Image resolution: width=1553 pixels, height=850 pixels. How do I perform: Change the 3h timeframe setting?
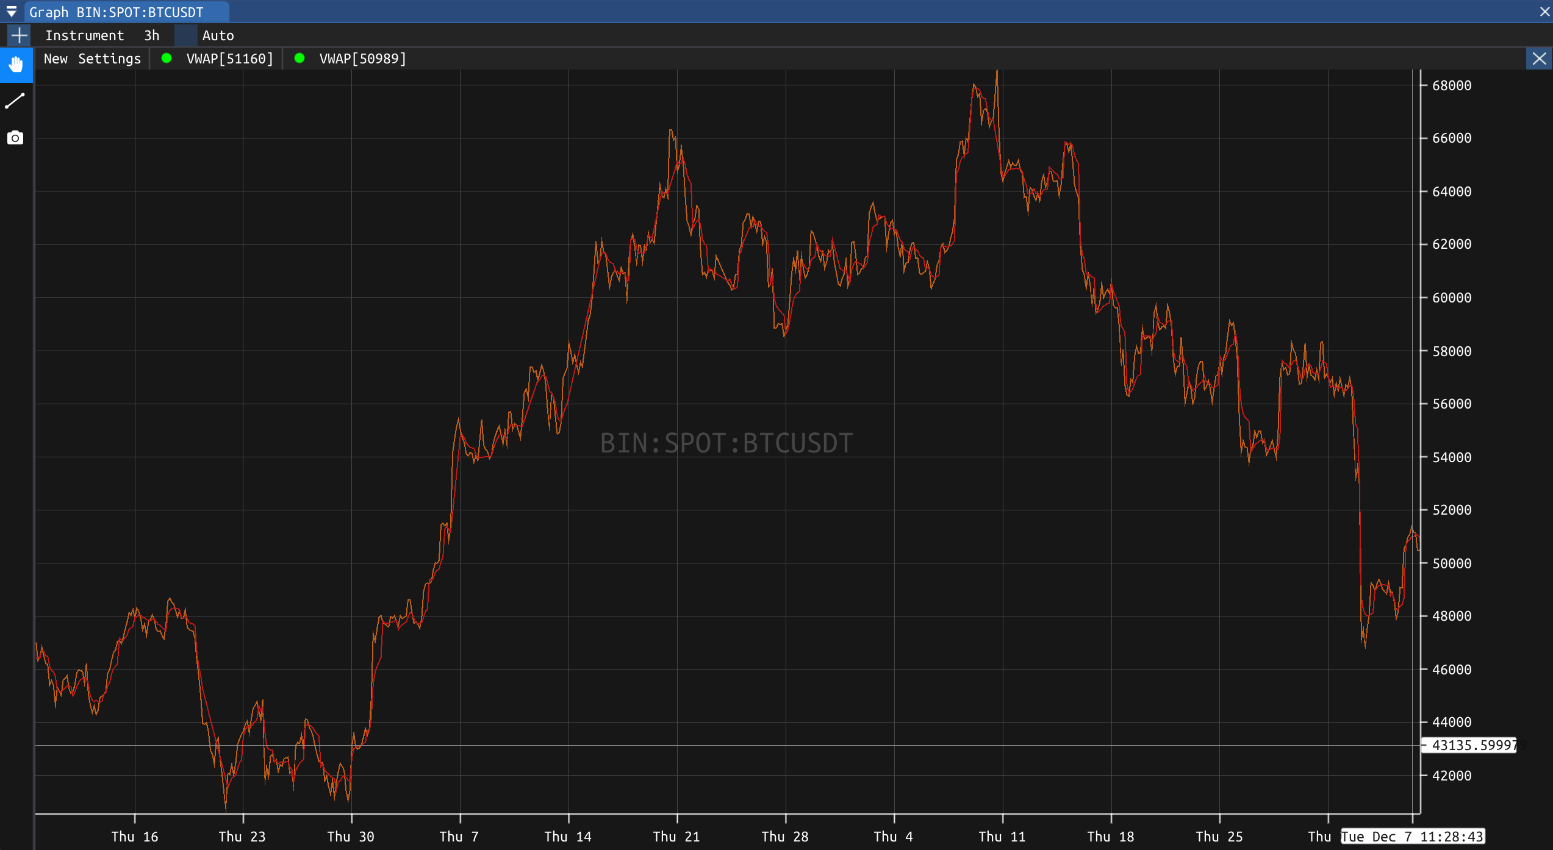pos(152,35)
